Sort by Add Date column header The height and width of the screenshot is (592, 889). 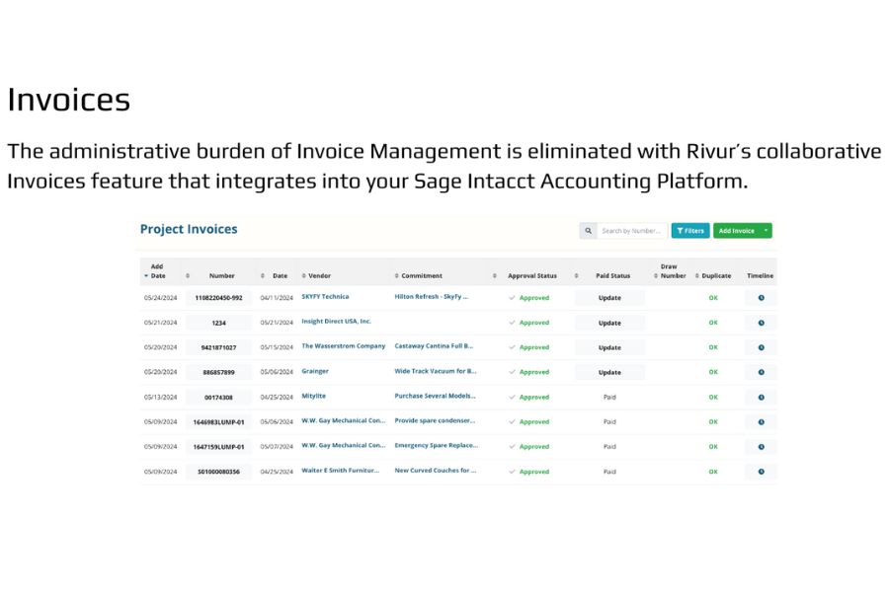(157, 271)
